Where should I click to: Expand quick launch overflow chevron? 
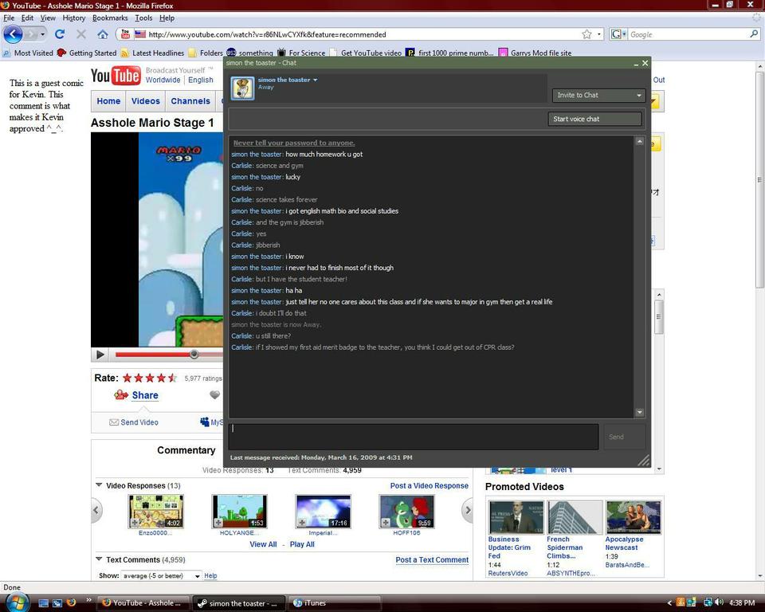point(88,600)
